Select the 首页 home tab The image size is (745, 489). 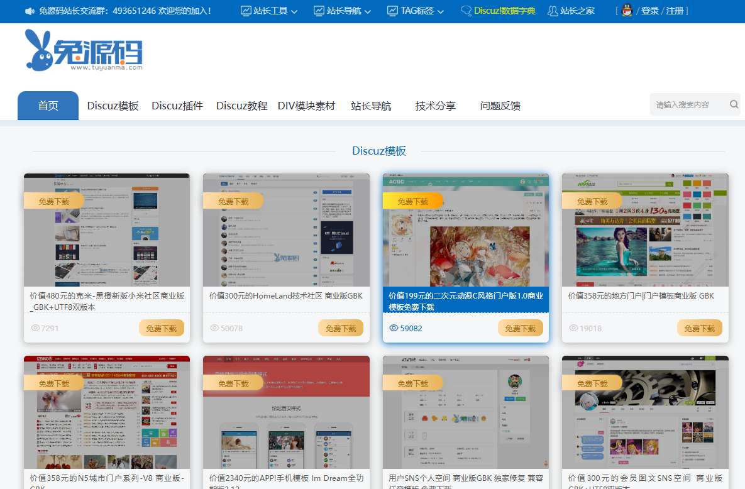pyautogui.click(x=48, y=106)
